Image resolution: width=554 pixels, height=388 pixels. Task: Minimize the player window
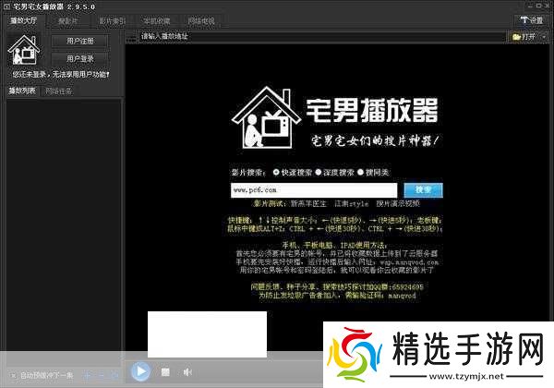[530, 6]
